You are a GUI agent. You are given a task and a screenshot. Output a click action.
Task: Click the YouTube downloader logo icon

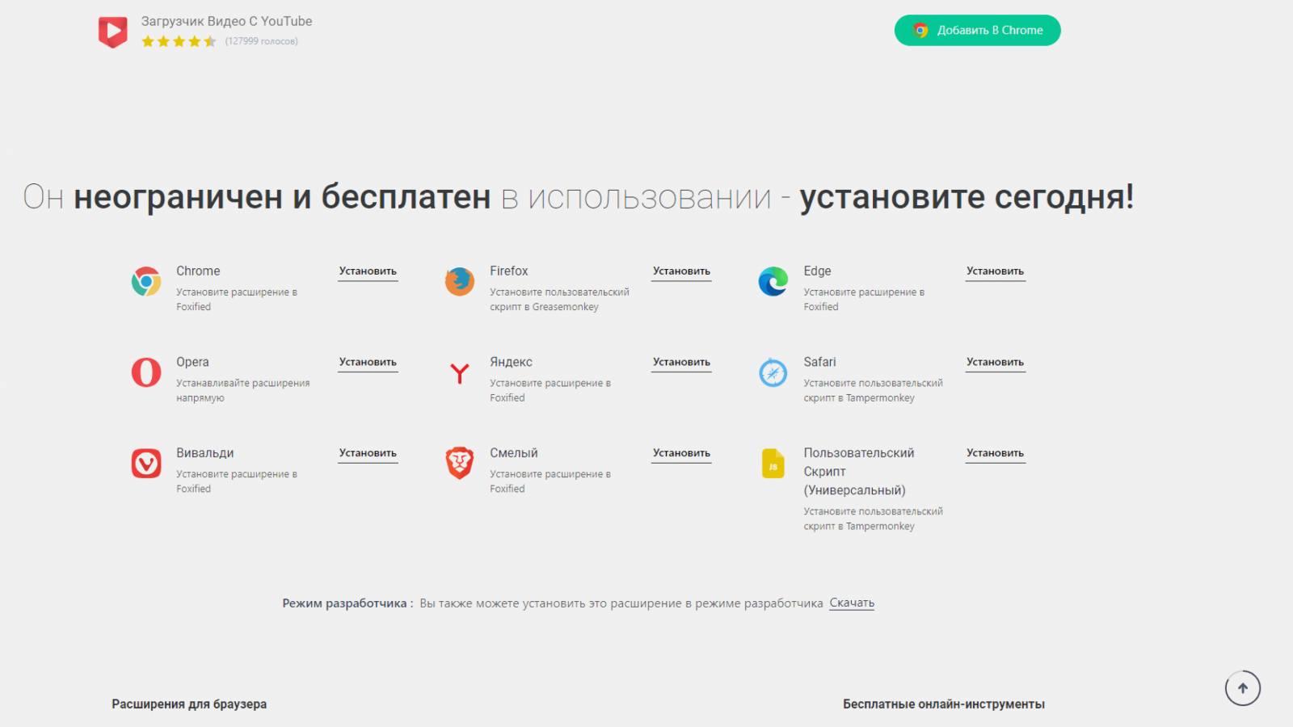coord(113,32)
